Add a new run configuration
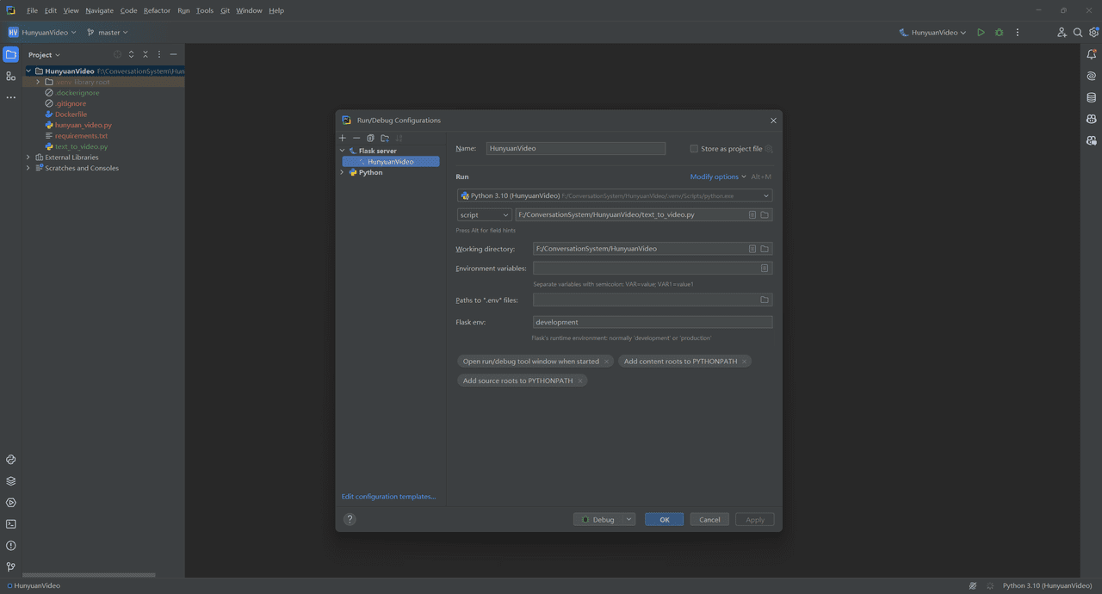The height and width of the screenshot is (594, 1102). 343,138
